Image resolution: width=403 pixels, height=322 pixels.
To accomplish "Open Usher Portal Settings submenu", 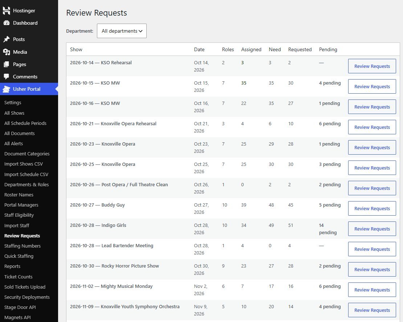I will coord(13,102).
